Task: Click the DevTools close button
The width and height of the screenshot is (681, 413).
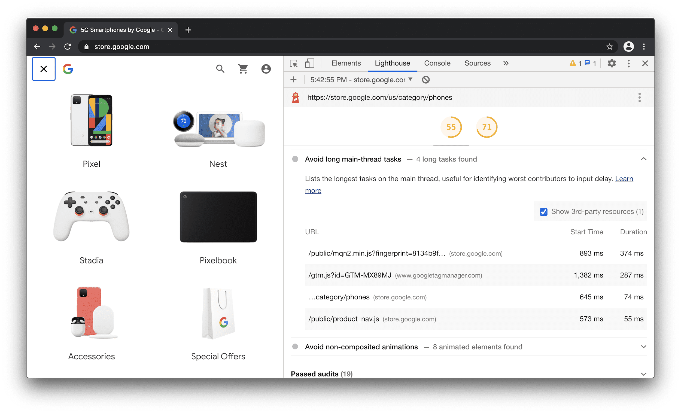Action: (645, 64)
